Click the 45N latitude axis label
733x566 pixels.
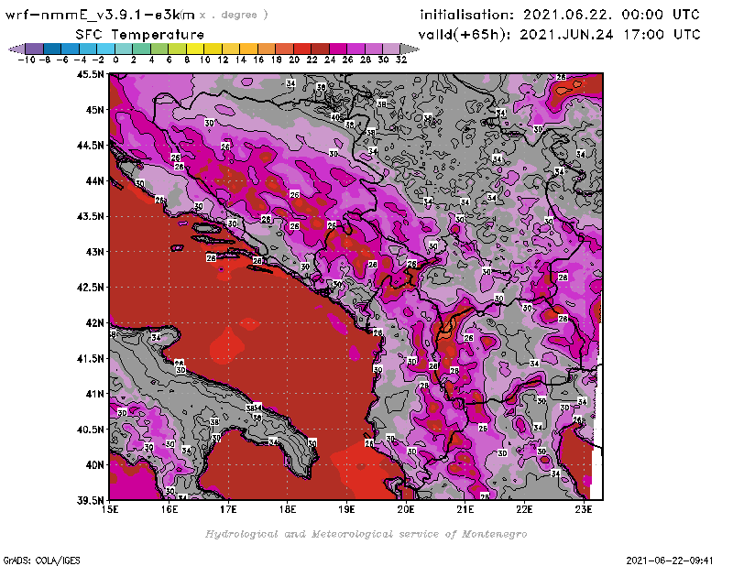pyautogui.click(x=94, y=110)
